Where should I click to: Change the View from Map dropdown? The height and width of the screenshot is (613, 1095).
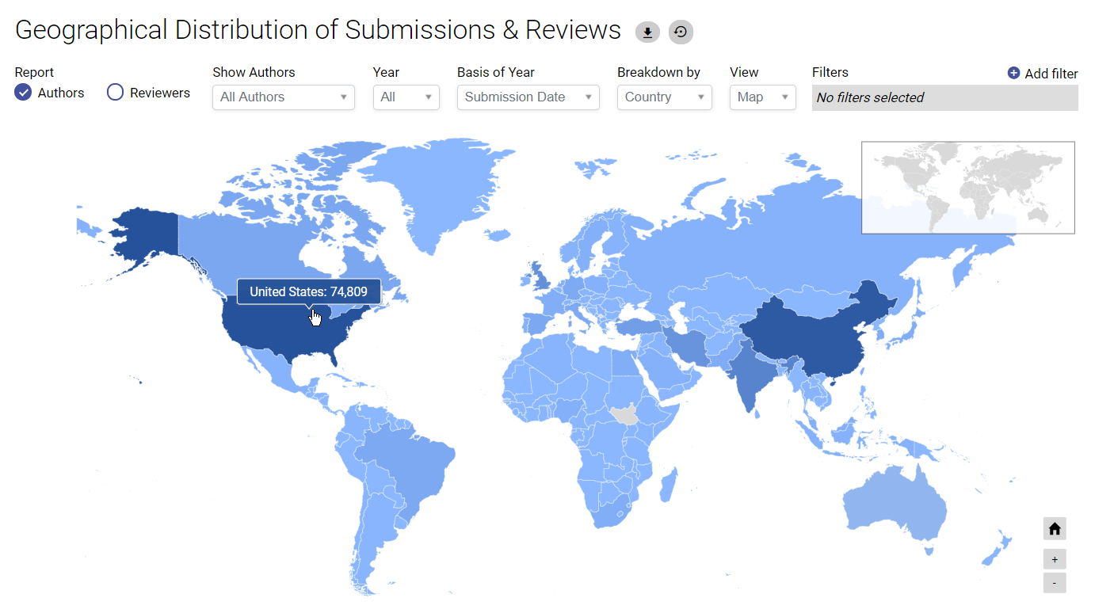pos(762,97)
